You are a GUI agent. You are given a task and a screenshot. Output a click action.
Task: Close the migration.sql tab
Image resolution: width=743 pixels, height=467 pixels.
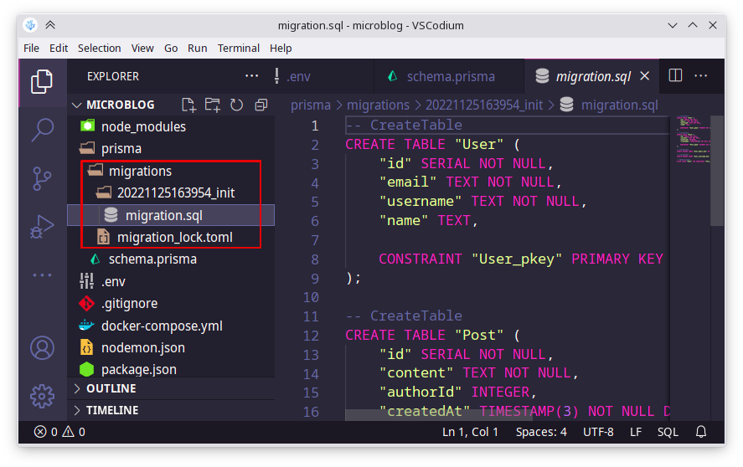[x=644, y=76]
